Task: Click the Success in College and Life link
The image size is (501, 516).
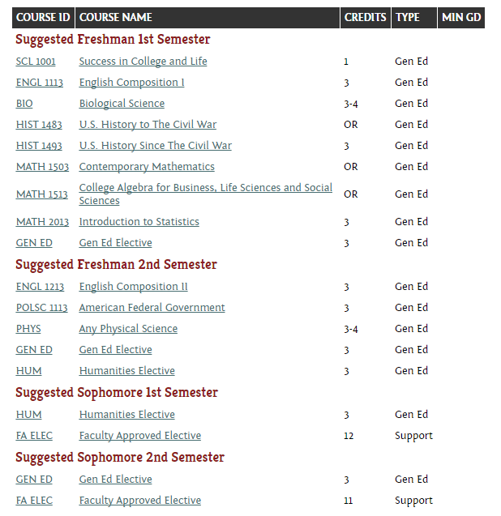Action: (143, 62)
